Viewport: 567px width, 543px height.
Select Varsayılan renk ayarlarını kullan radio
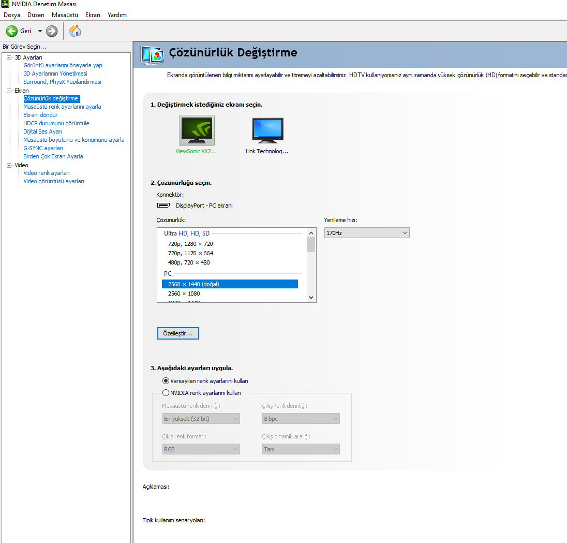(x=166, y=381)
